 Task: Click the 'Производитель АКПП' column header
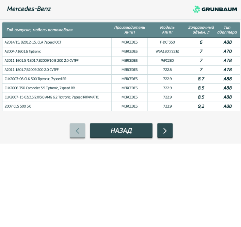coord(130,30)
